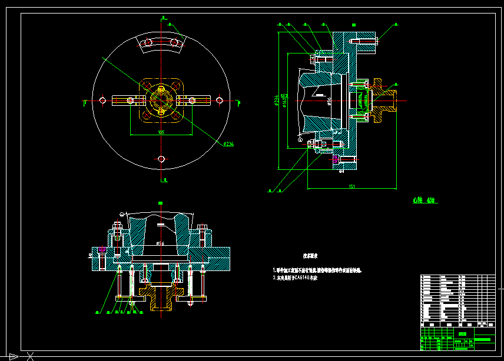This screenshot has height=361, width=504.
Task: Select note line 1 of technical requirements
Action: point(317,270)
